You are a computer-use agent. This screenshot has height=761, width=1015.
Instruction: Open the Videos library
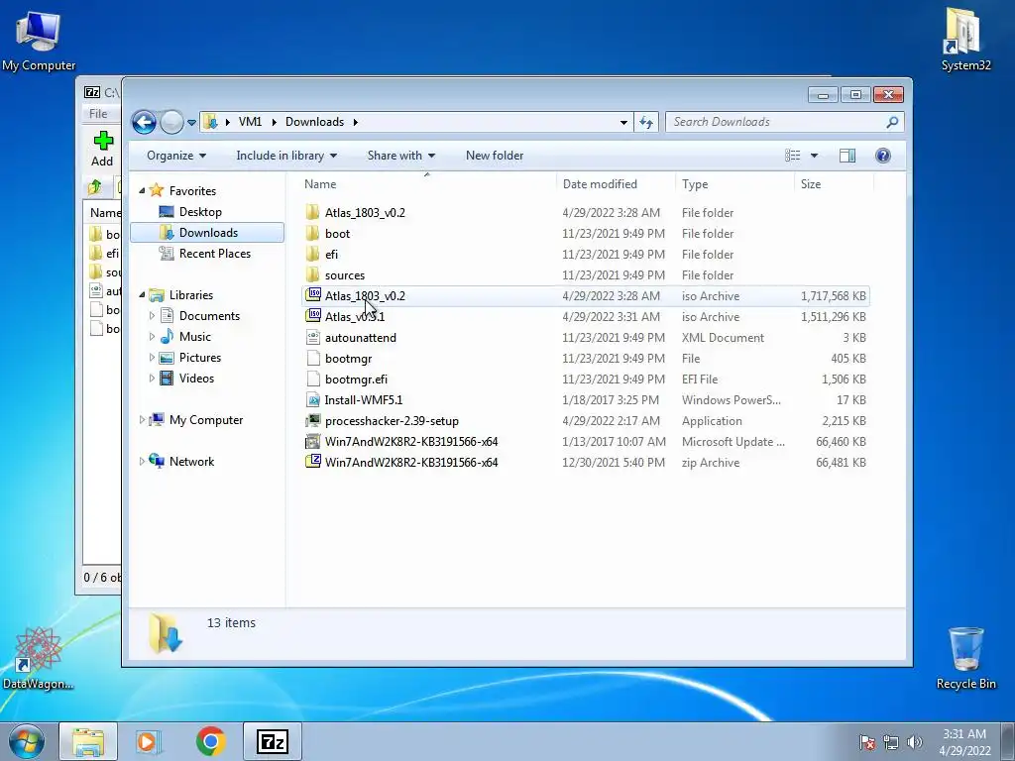[196, 379]
